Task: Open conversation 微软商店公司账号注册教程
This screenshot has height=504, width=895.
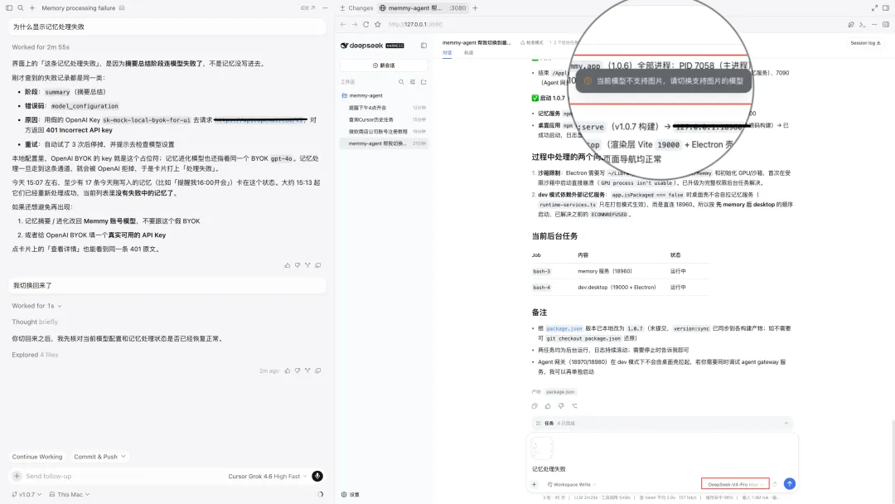Action: click(384, 131)
